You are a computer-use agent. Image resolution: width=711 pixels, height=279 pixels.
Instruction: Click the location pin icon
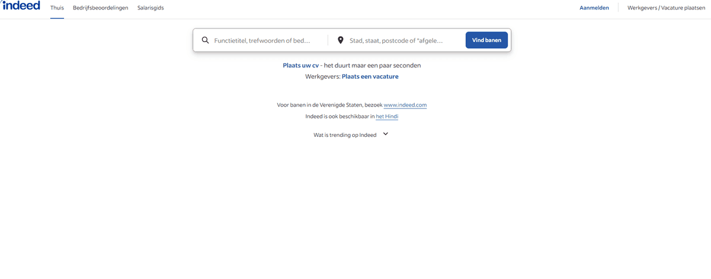[341, 40]
